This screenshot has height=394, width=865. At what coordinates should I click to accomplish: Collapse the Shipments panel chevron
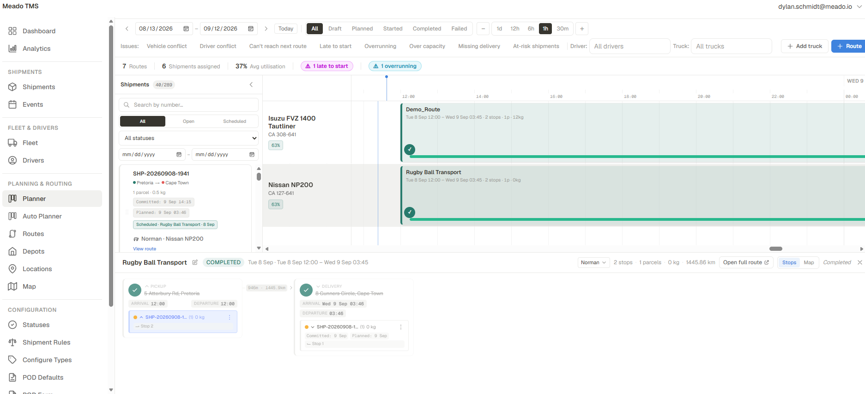coord(251,85)
